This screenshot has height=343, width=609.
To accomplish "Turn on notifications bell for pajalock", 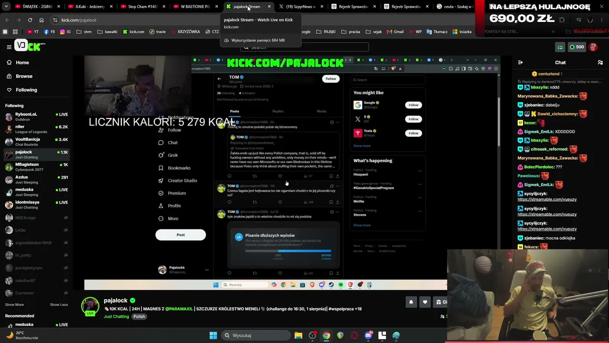I will (x=411, y=302).
